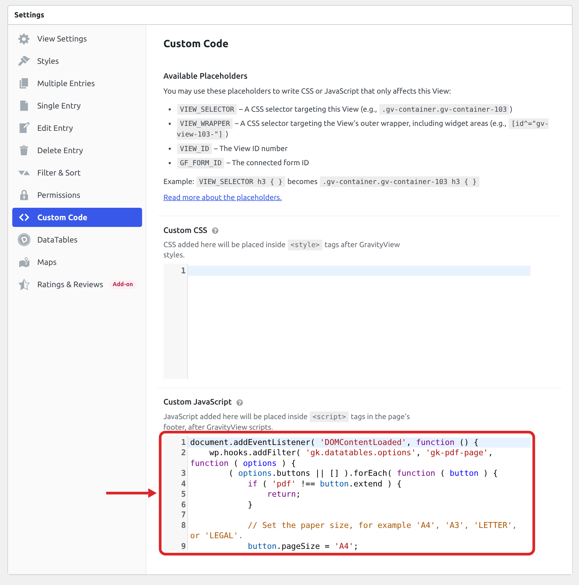Click the VIEW_SELECTOR placeholder code
The width and height of the screenshot is (579, 585).
207,109
